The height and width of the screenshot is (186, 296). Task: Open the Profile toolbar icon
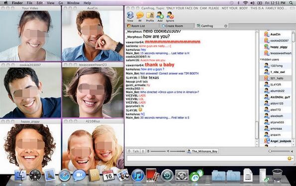pos(150,16)
